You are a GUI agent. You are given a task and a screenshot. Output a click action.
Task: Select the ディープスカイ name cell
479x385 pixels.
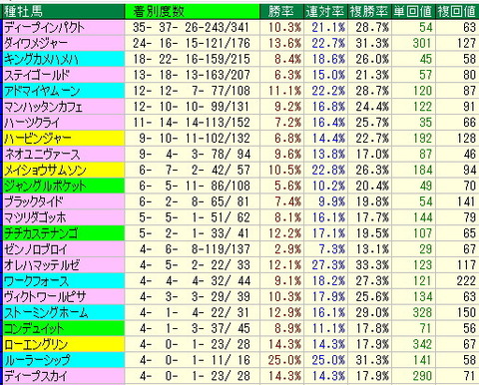point(64,376)
